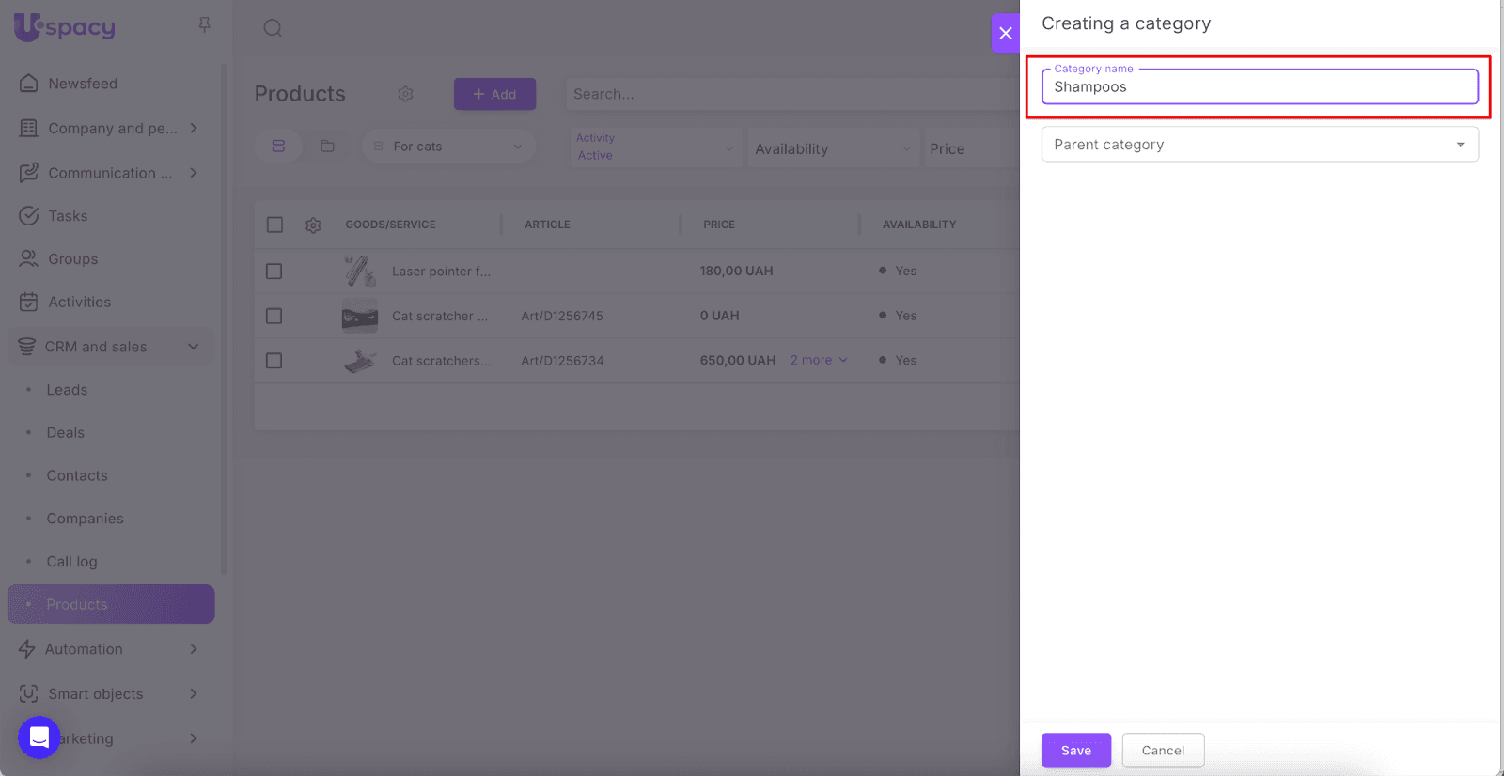Save the new category

point(1075,750)
